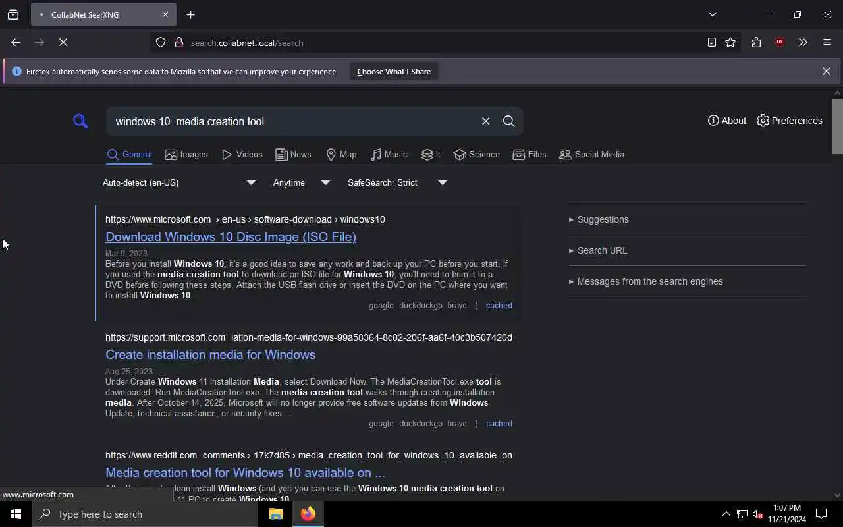List all tabs dropdown arrow

(x=712, y=14)
